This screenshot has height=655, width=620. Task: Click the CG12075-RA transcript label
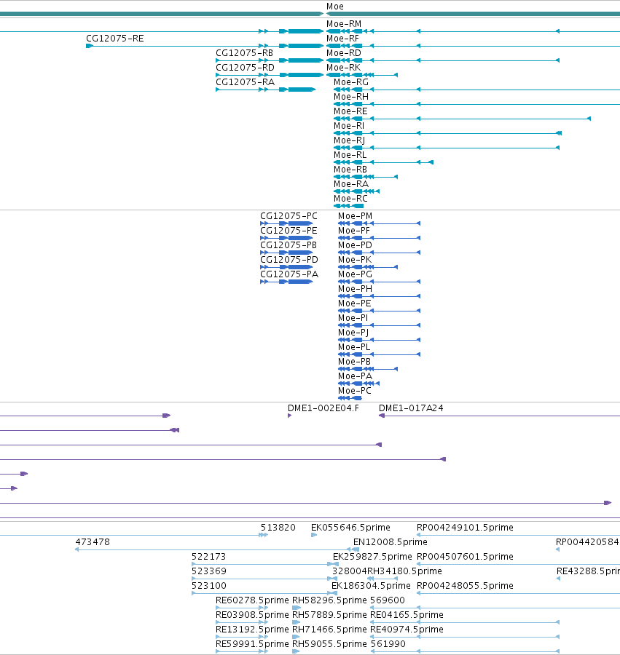(x=245, y=82)
